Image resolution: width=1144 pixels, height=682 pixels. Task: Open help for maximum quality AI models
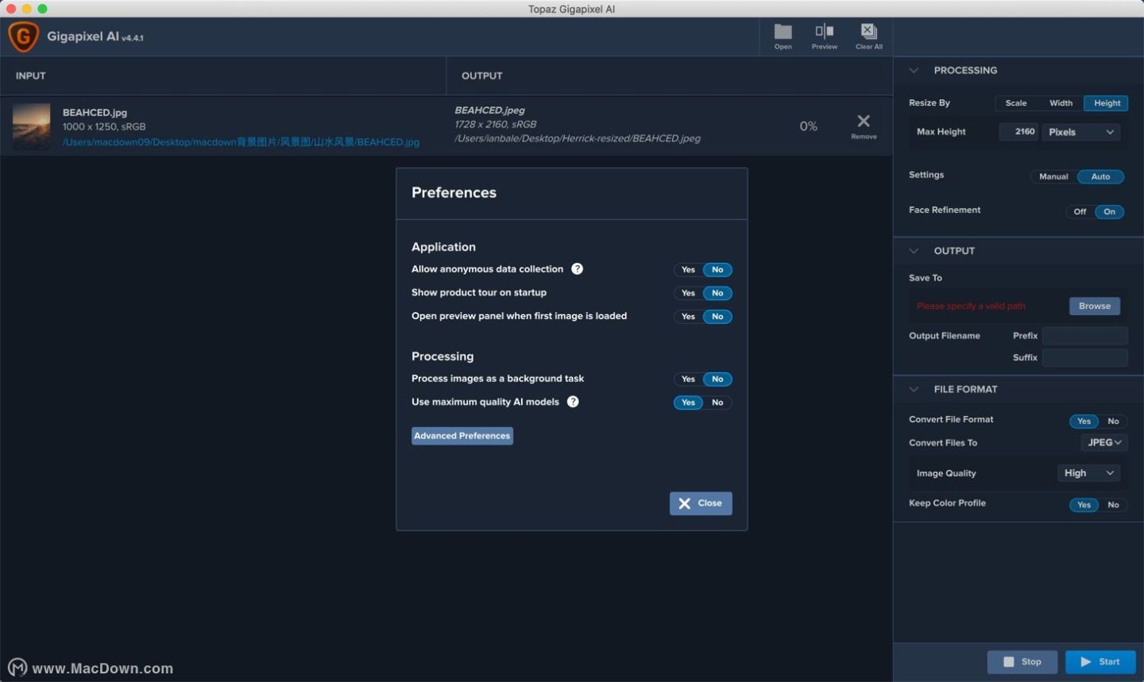coord(573,402)
